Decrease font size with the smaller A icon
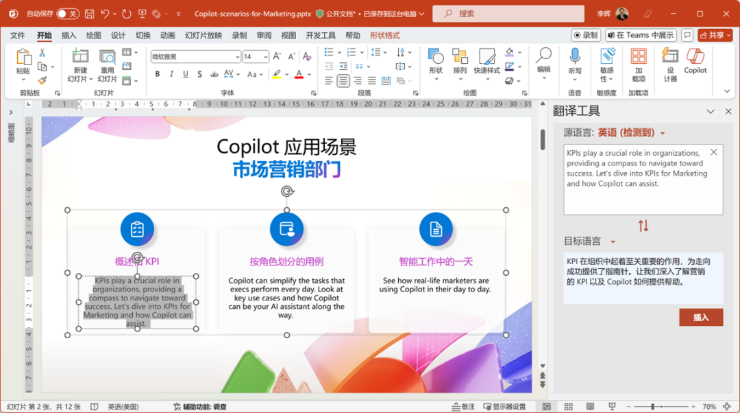This screenshot has width=740, height=413. point(292,57)
